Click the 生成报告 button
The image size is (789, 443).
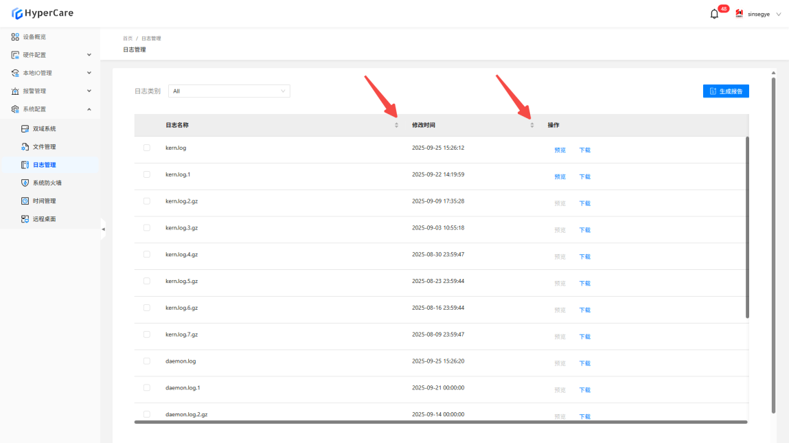pos(725,91)
